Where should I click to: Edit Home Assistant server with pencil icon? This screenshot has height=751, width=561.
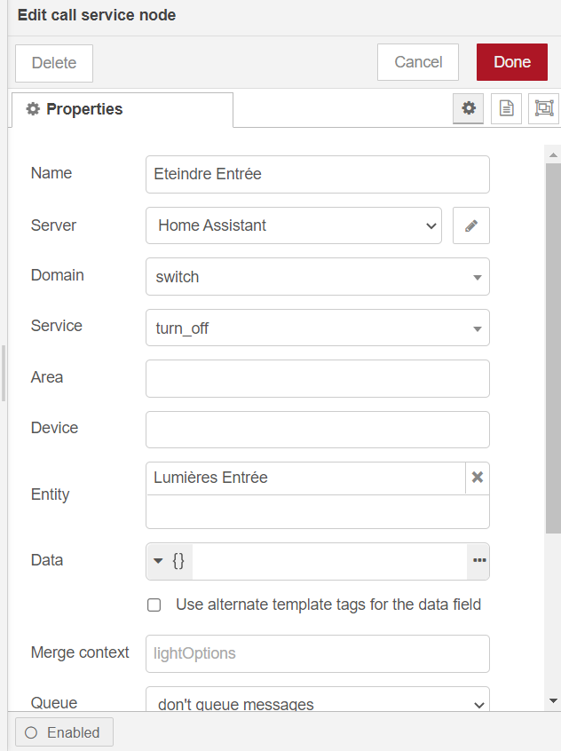471,225
